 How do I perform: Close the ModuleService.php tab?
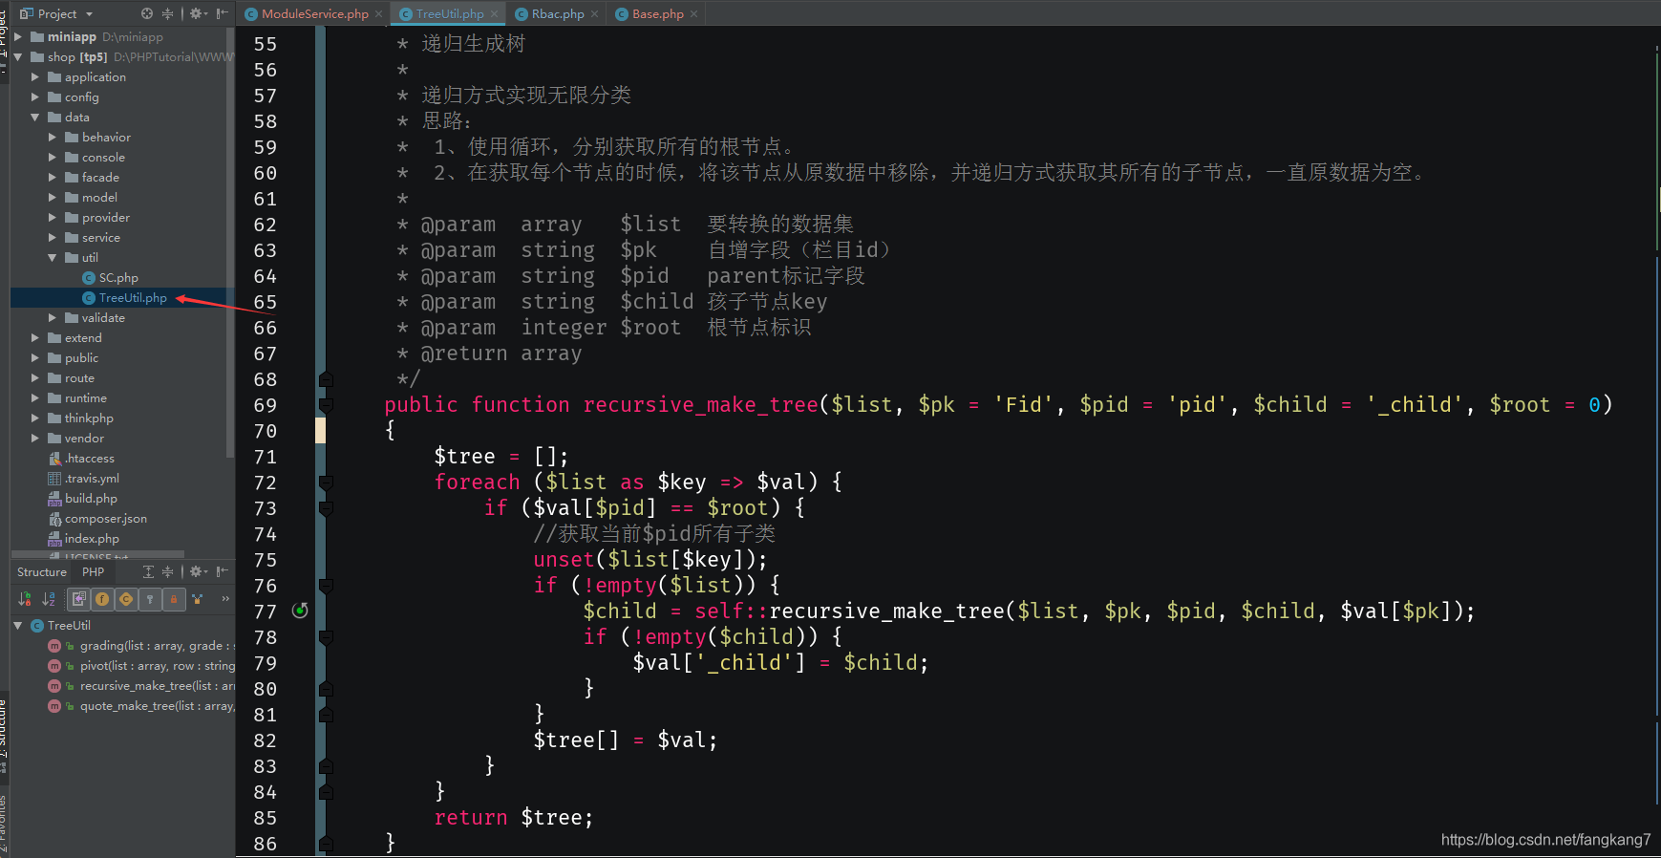(x=378, y=14)
